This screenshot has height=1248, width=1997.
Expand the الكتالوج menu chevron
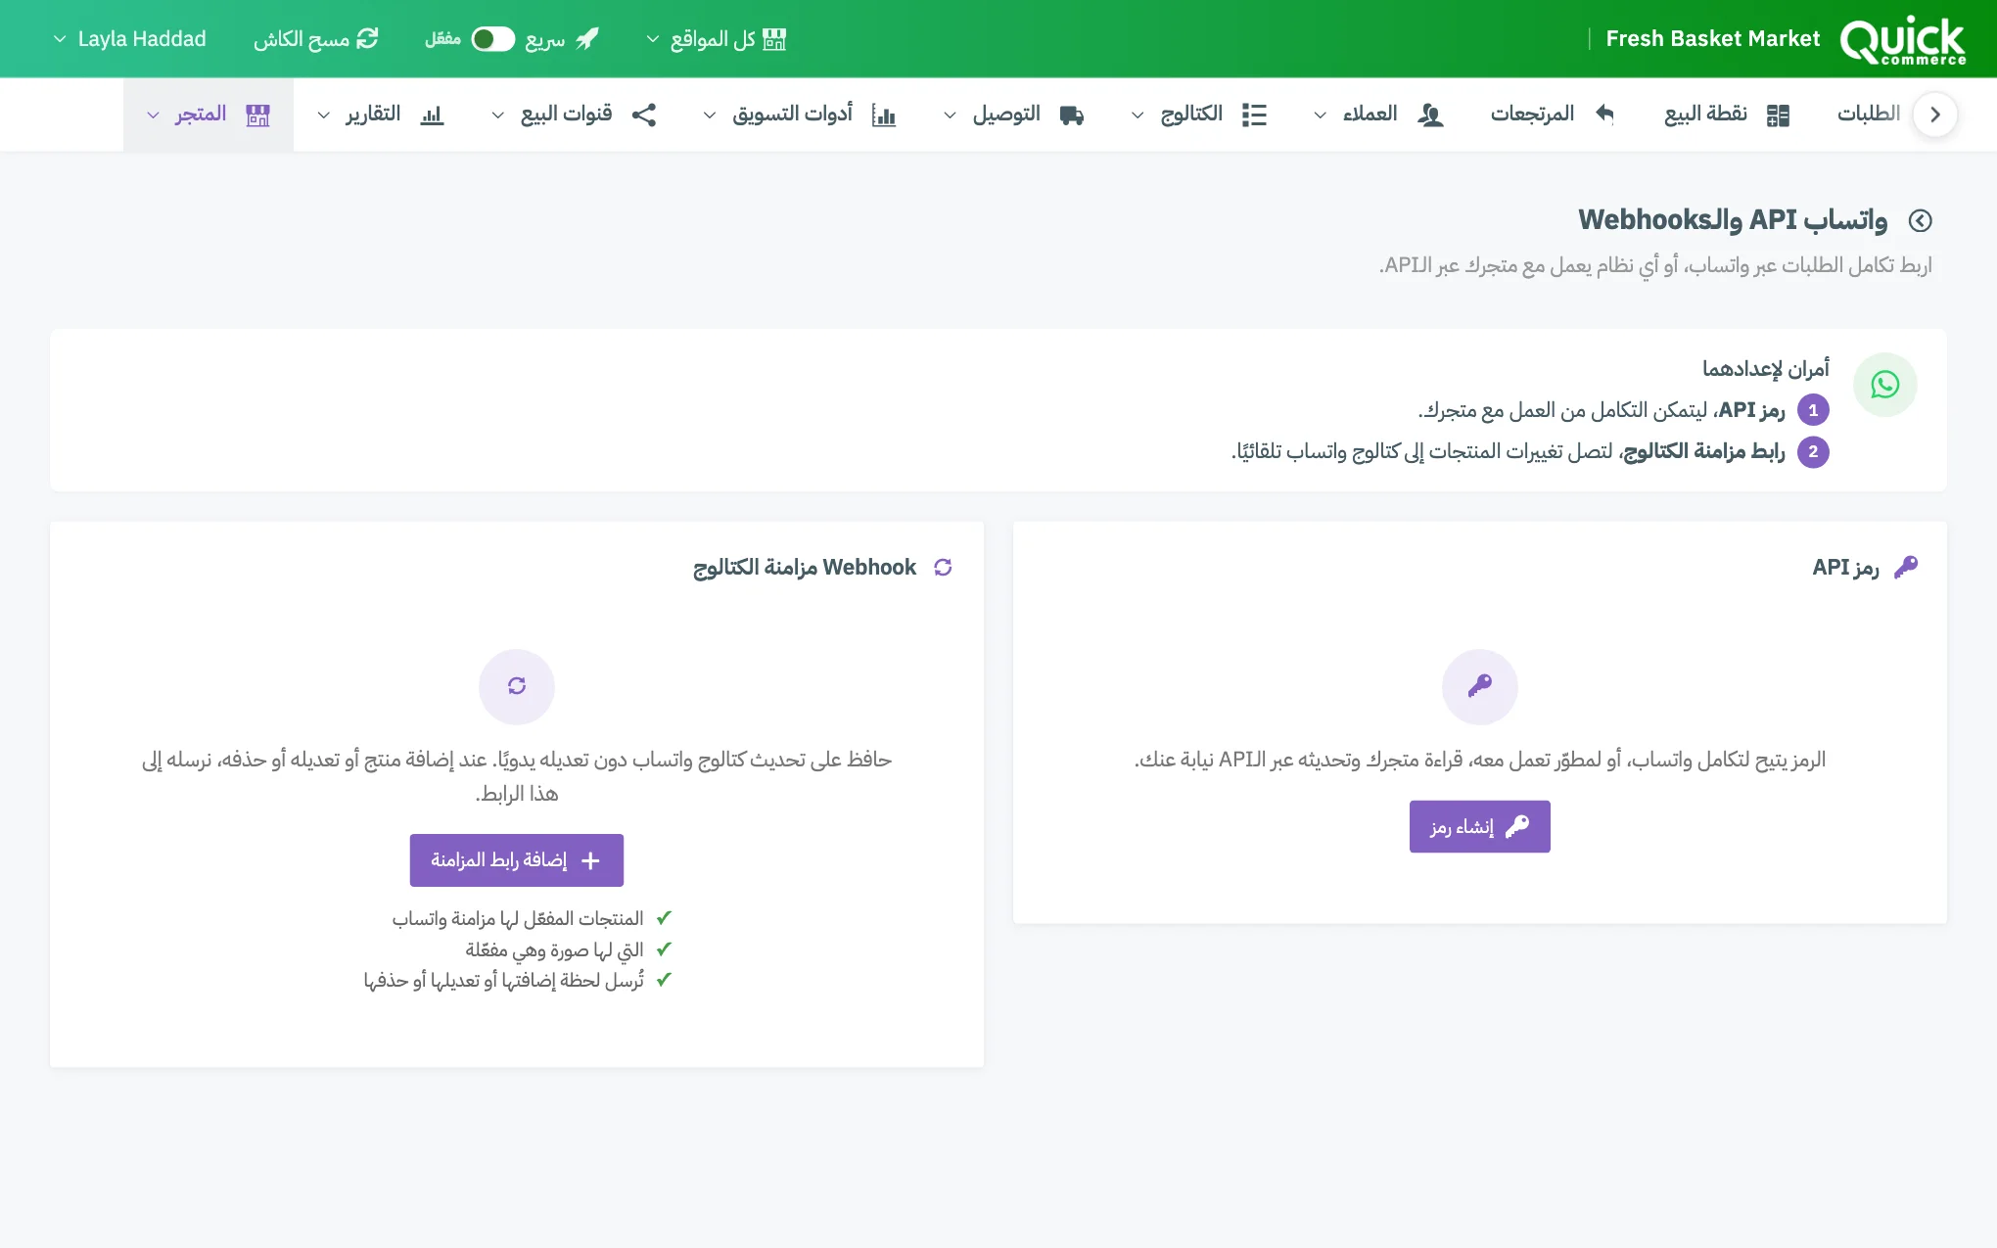pyautogui.click(x=1137, y=116)
